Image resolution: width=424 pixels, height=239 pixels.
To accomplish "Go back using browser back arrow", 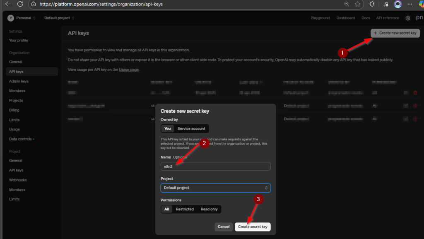I will tap(8, 4).
